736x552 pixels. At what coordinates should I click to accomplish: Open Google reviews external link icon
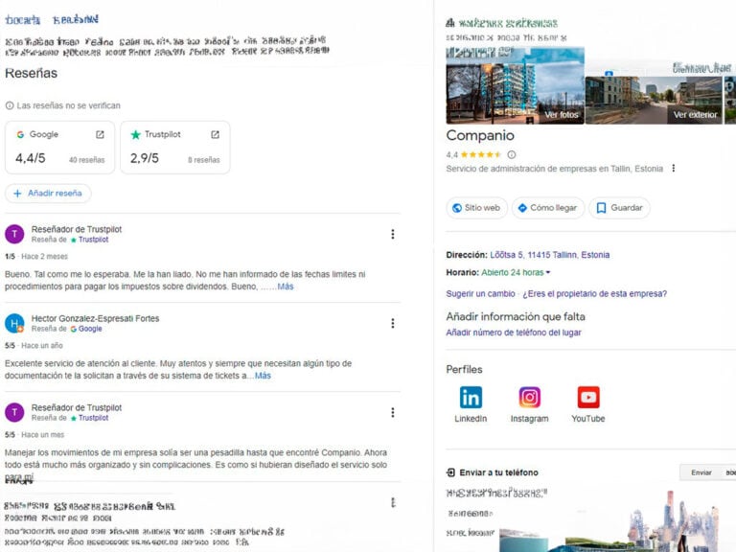[100, 135]
